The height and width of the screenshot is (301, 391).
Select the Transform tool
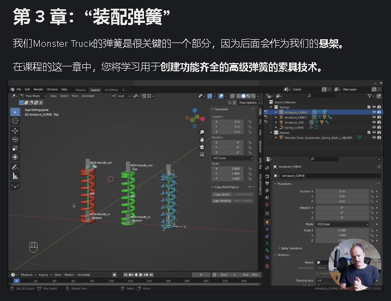pos(15,157)
